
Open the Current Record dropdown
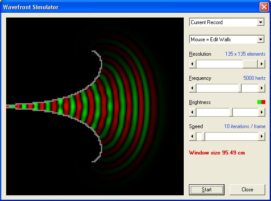click(227, 22)
